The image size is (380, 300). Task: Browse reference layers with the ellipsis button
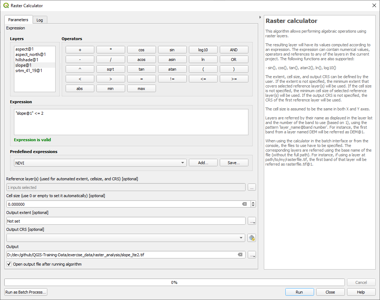[x=252, y=187]
